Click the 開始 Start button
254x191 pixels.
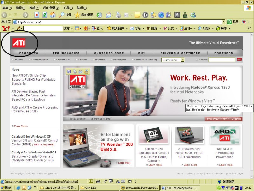tap(6, 187)
